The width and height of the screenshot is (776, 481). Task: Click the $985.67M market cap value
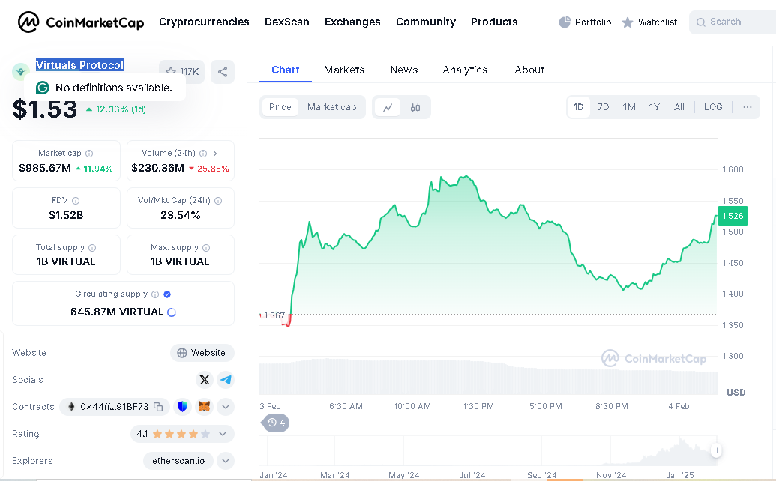coord(45,168)
